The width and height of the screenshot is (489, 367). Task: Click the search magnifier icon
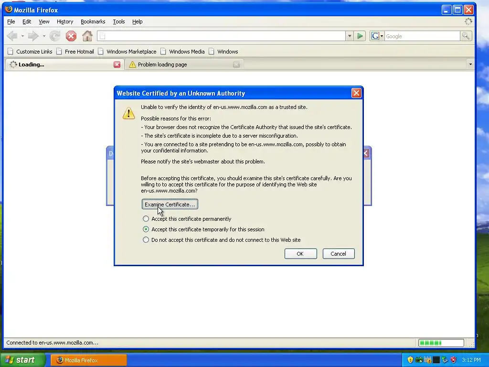pos(466,36)
